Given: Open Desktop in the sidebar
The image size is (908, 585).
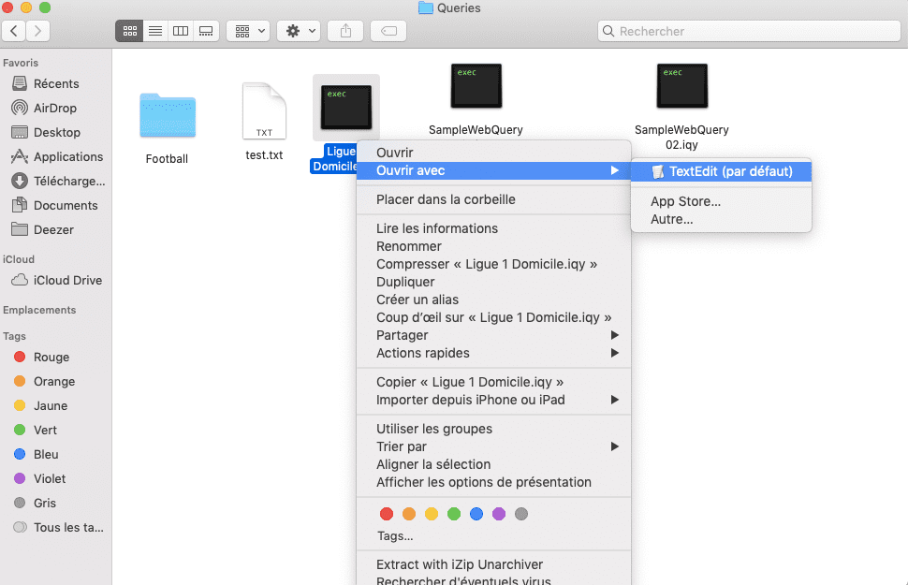Looking at the screenshot, I should (55, 132).
